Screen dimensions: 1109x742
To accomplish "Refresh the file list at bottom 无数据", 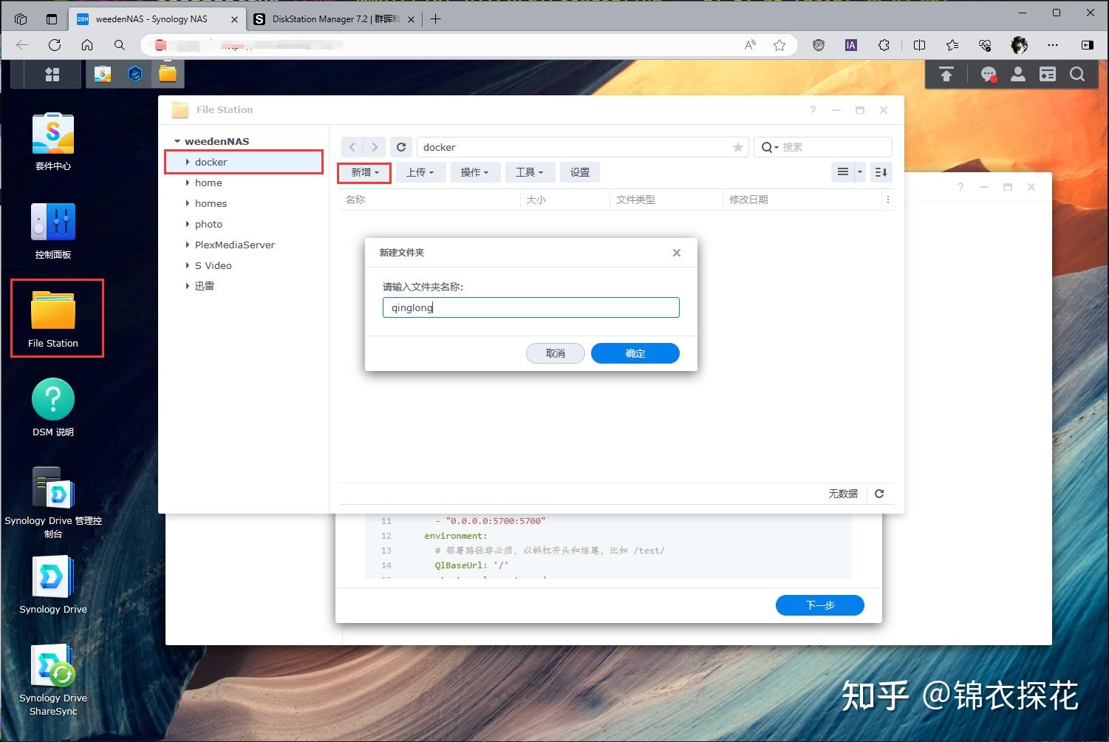I will click(879, 494).
